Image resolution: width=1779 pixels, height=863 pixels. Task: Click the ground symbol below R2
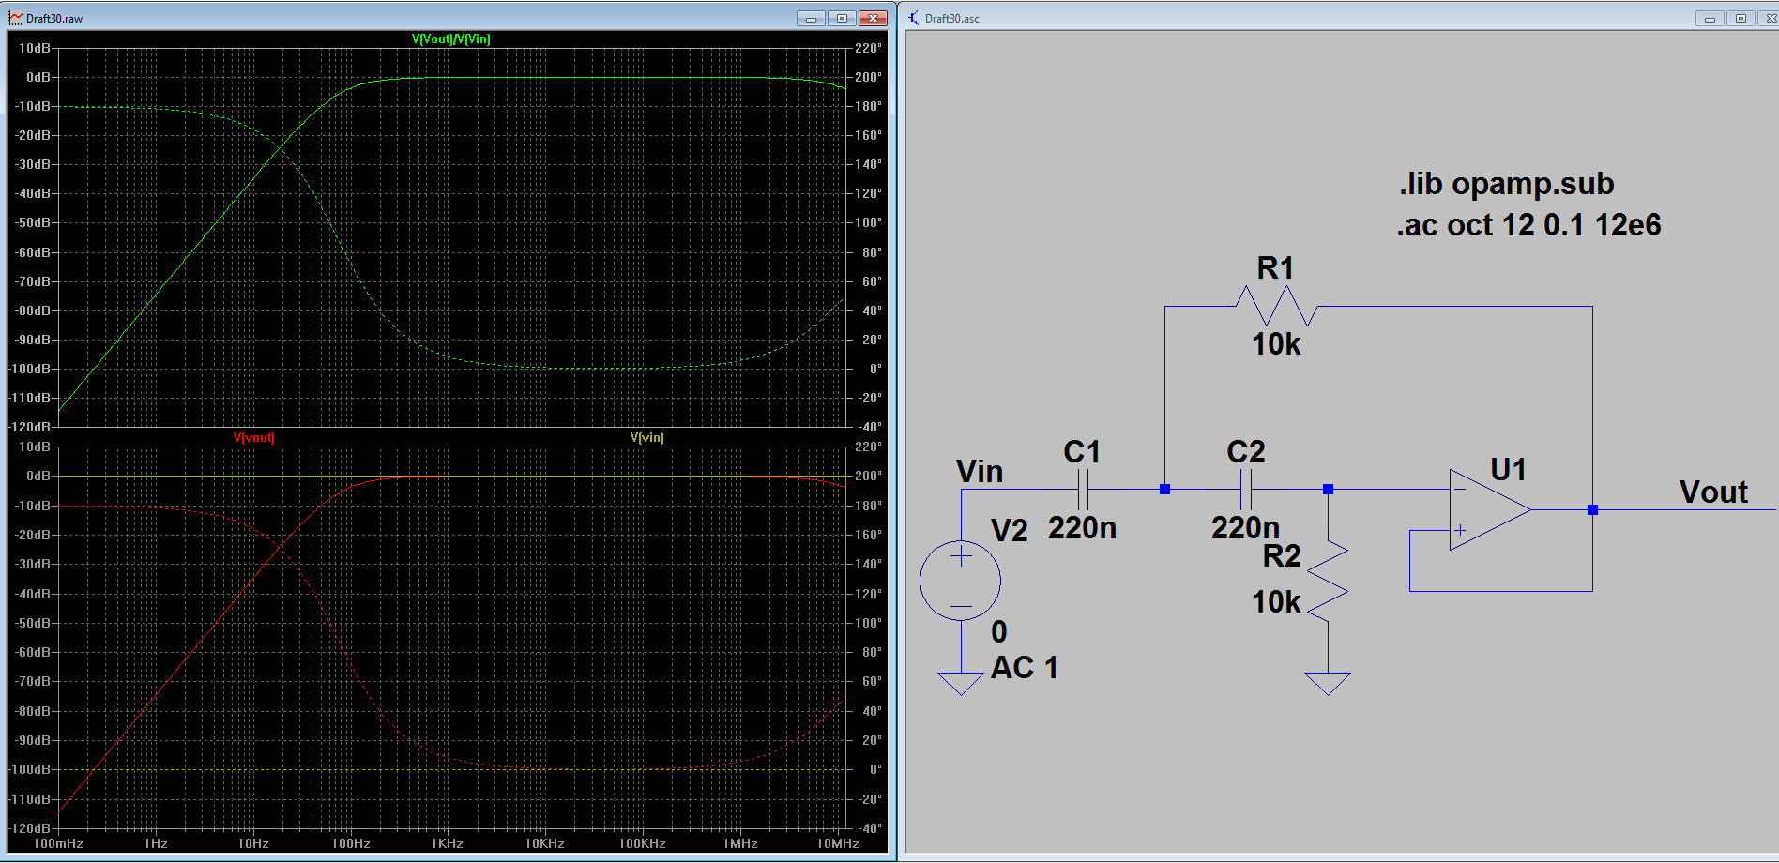coord(1326,680)
